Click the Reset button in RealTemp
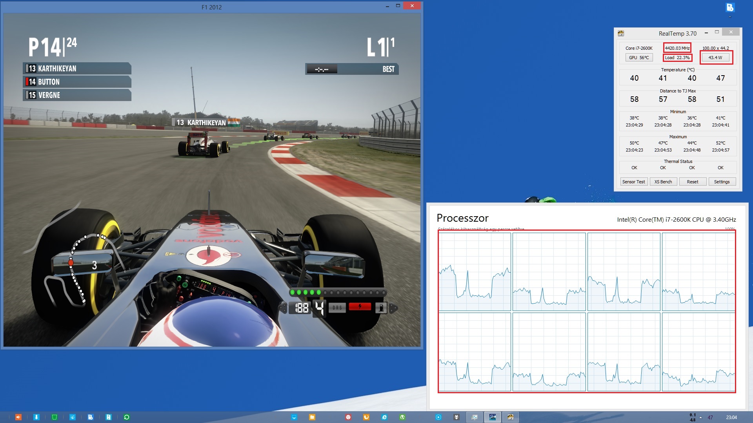 pyautogui.click(x=693, y=182)
